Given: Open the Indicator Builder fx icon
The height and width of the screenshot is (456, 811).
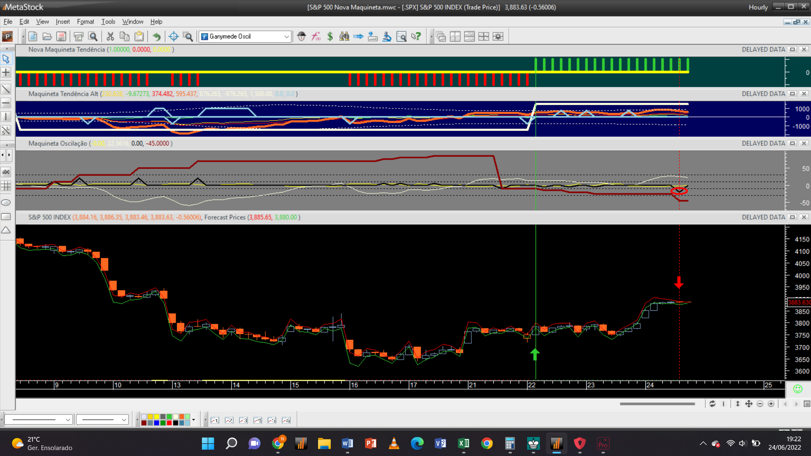Looking at the screenshot, I should coord(316,37).
